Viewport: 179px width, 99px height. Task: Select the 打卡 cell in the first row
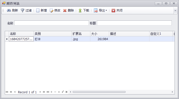[53, 39]
